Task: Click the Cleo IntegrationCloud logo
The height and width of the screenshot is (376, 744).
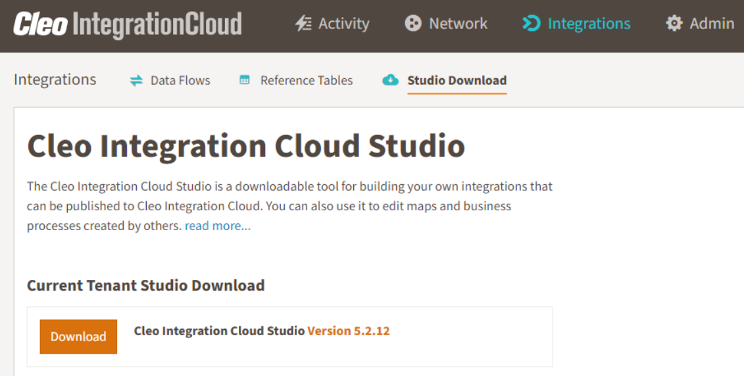Action: (128, 25)
